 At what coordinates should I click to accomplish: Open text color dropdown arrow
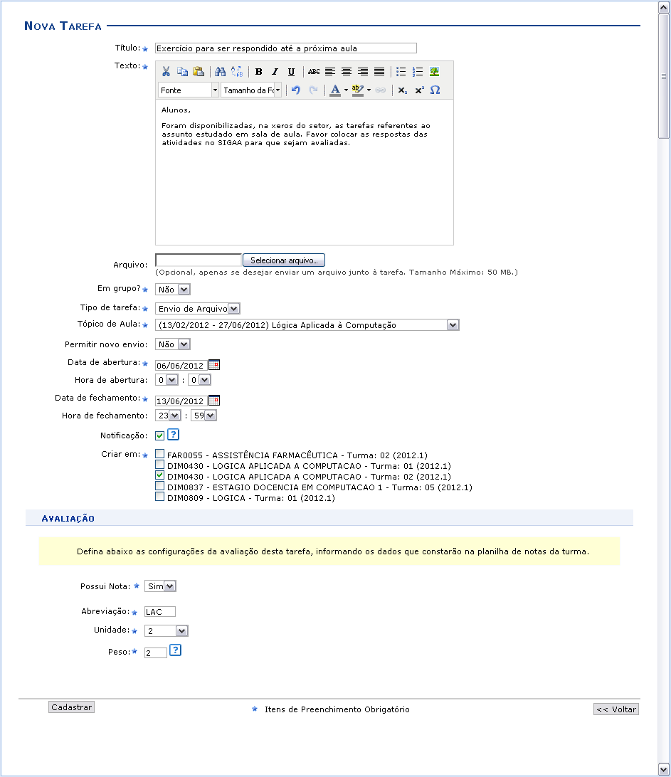pos(346,90)
